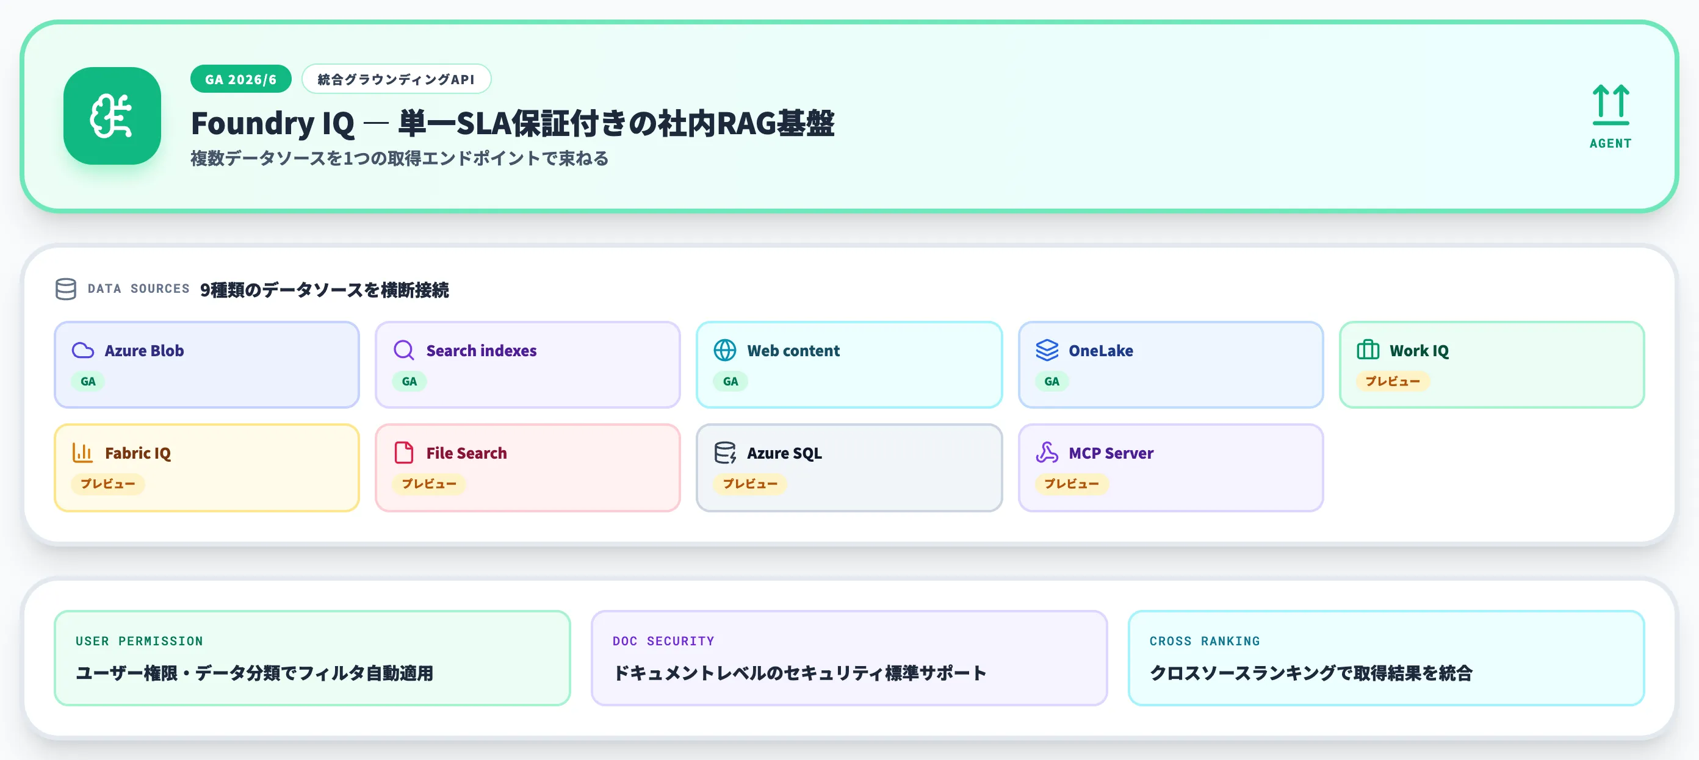Click the OneLake layers icon
Viewport: 1699px width, 760px height.
coord(1047,350)
